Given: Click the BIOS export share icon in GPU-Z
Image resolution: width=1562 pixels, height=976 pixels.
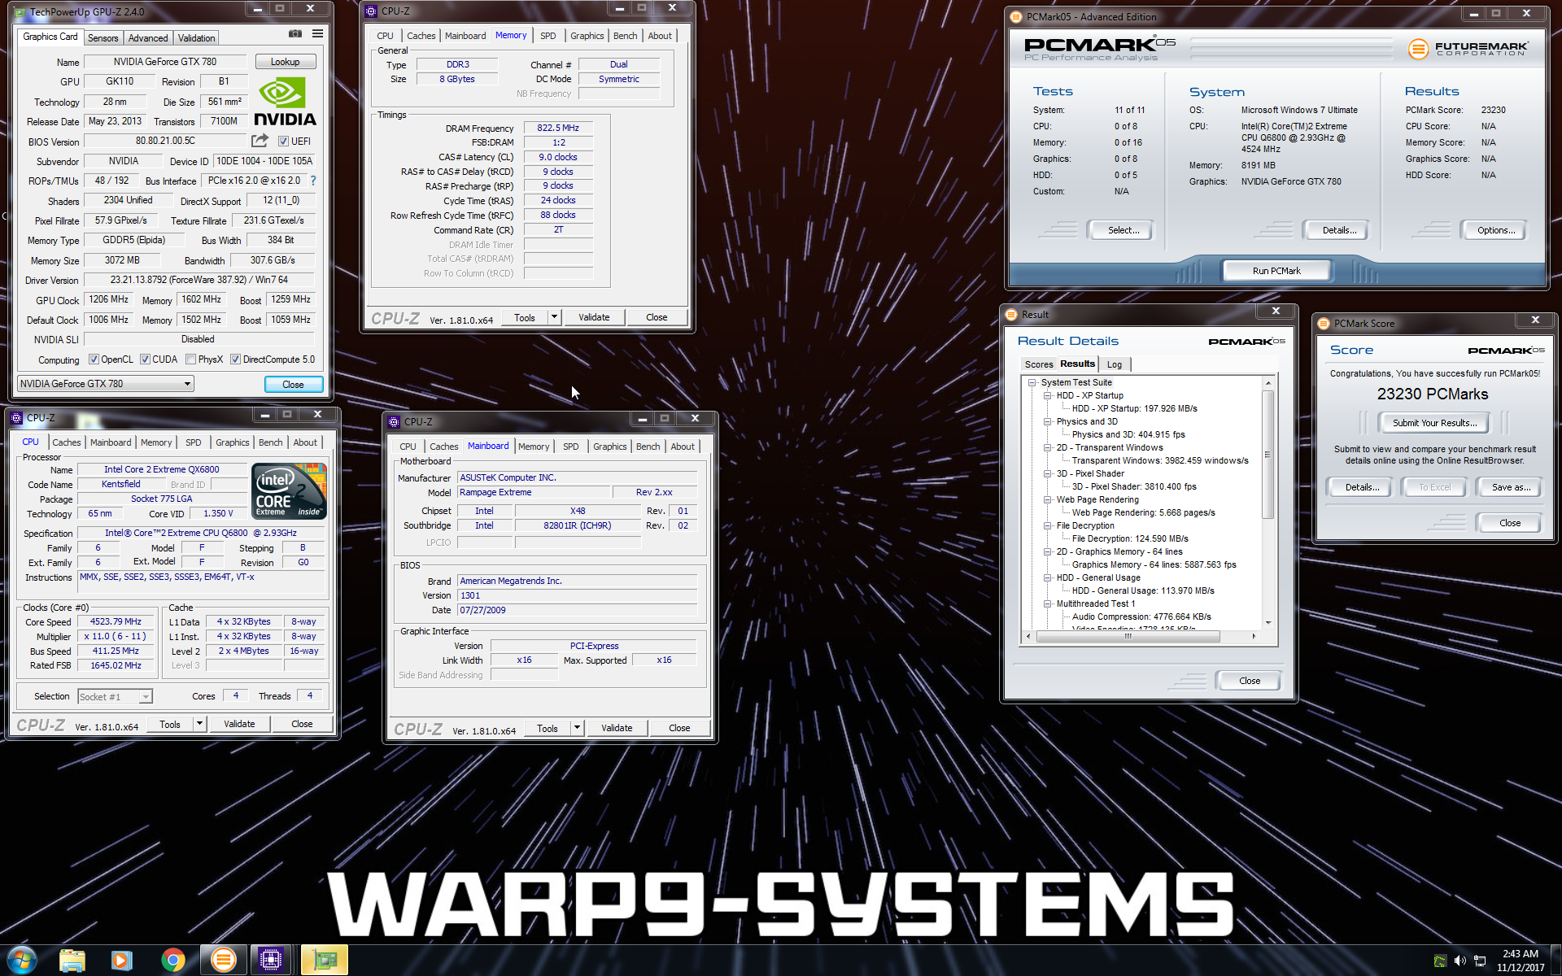Looking at the screenshot, I should (x=260, y=141).
